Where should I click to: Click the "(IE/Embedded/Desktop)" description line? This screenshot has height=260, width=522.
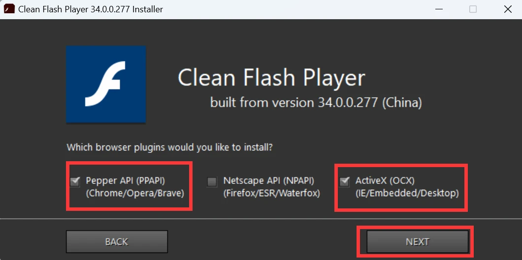(407, 193)
